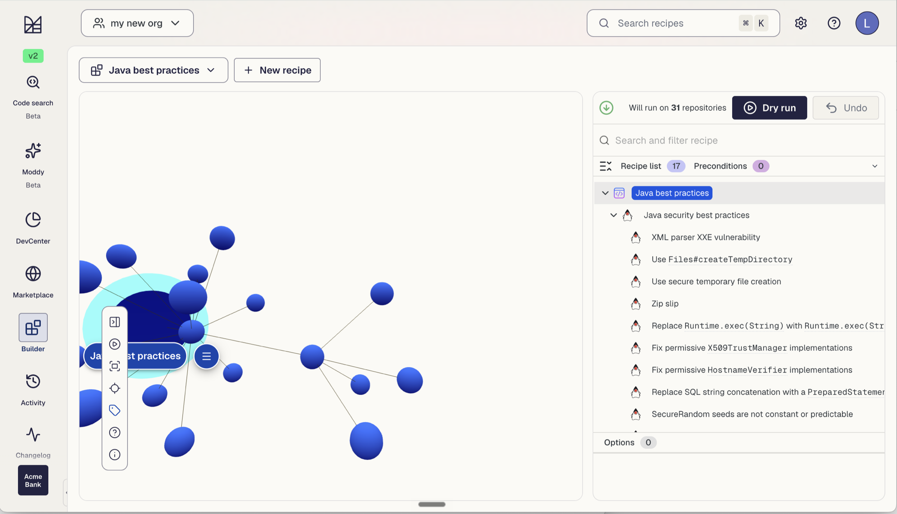Click the 17 count badge
The height and width of the screenshot is (514, 897).
pos(676,166)
